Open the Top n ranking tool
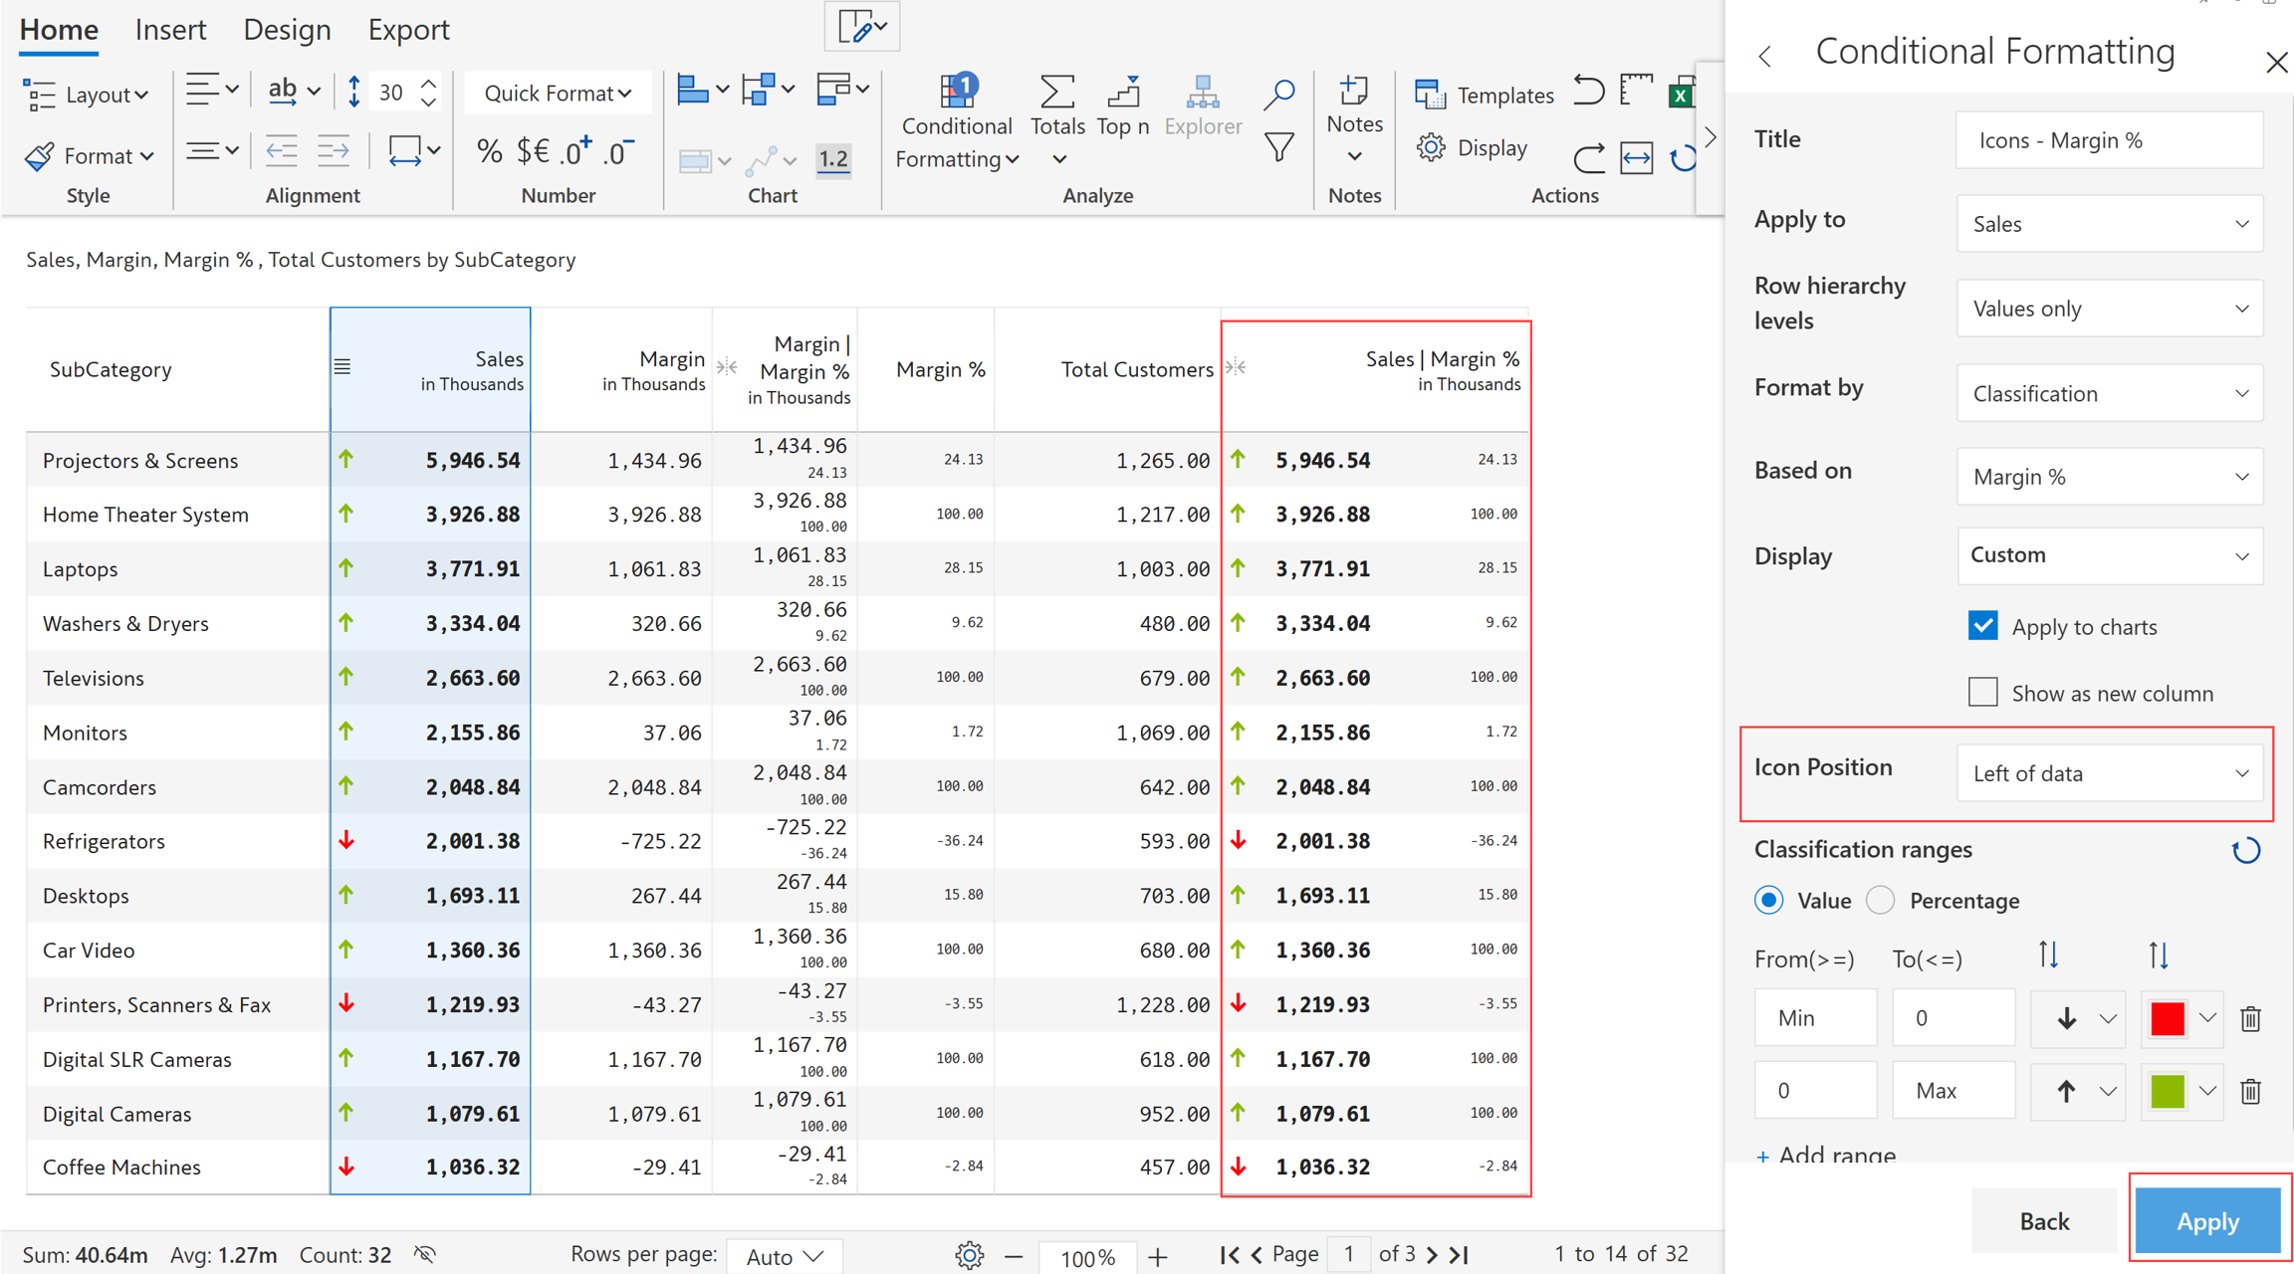Screen dimensions: 2294x1274 click(x=1123, y=94)
